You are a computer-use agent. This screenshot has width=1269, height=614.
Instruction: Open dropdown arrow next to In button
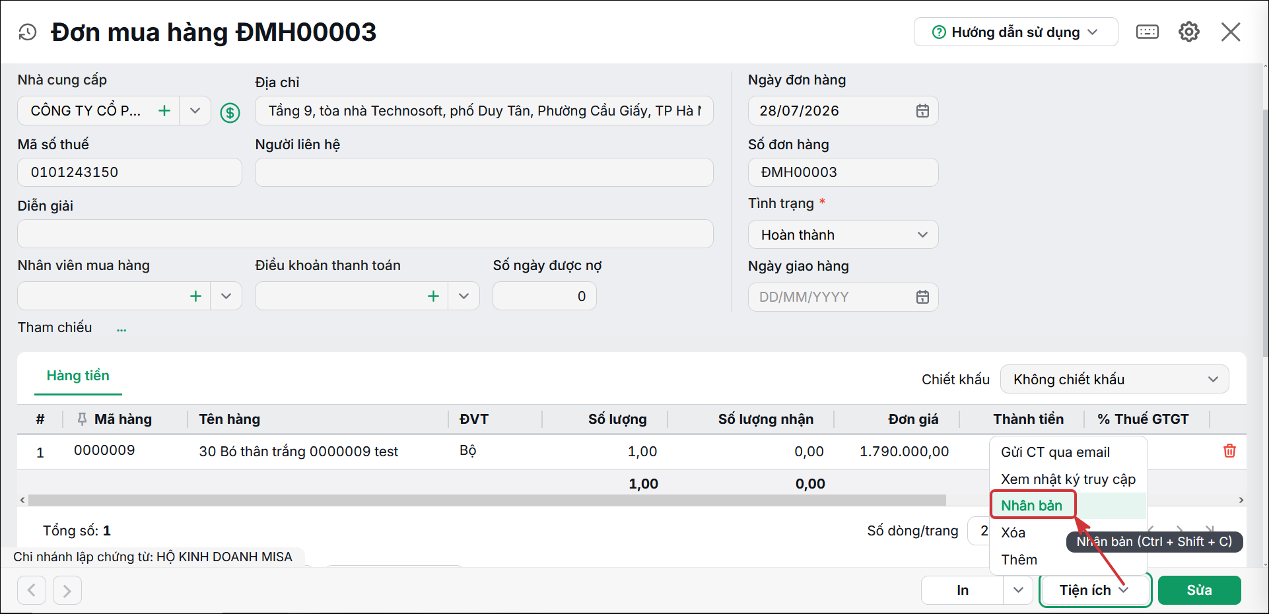tap(1018, 590)
